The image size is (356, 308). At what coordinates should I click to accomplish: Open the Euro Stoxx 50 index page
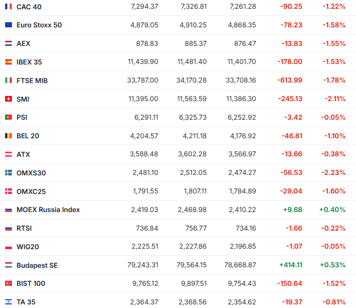pyautogui.click(x=39, y=25)
